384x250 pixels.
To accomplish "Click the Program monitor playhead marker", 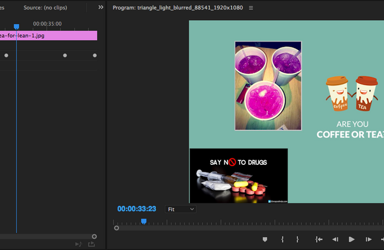I will click(x=144, y=222).
